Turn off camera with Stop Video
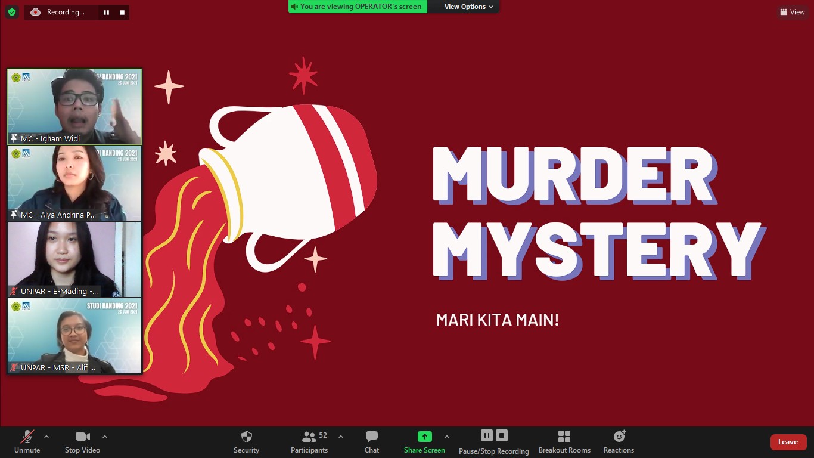Screen dimensions: 814x458 coord(82,442)
